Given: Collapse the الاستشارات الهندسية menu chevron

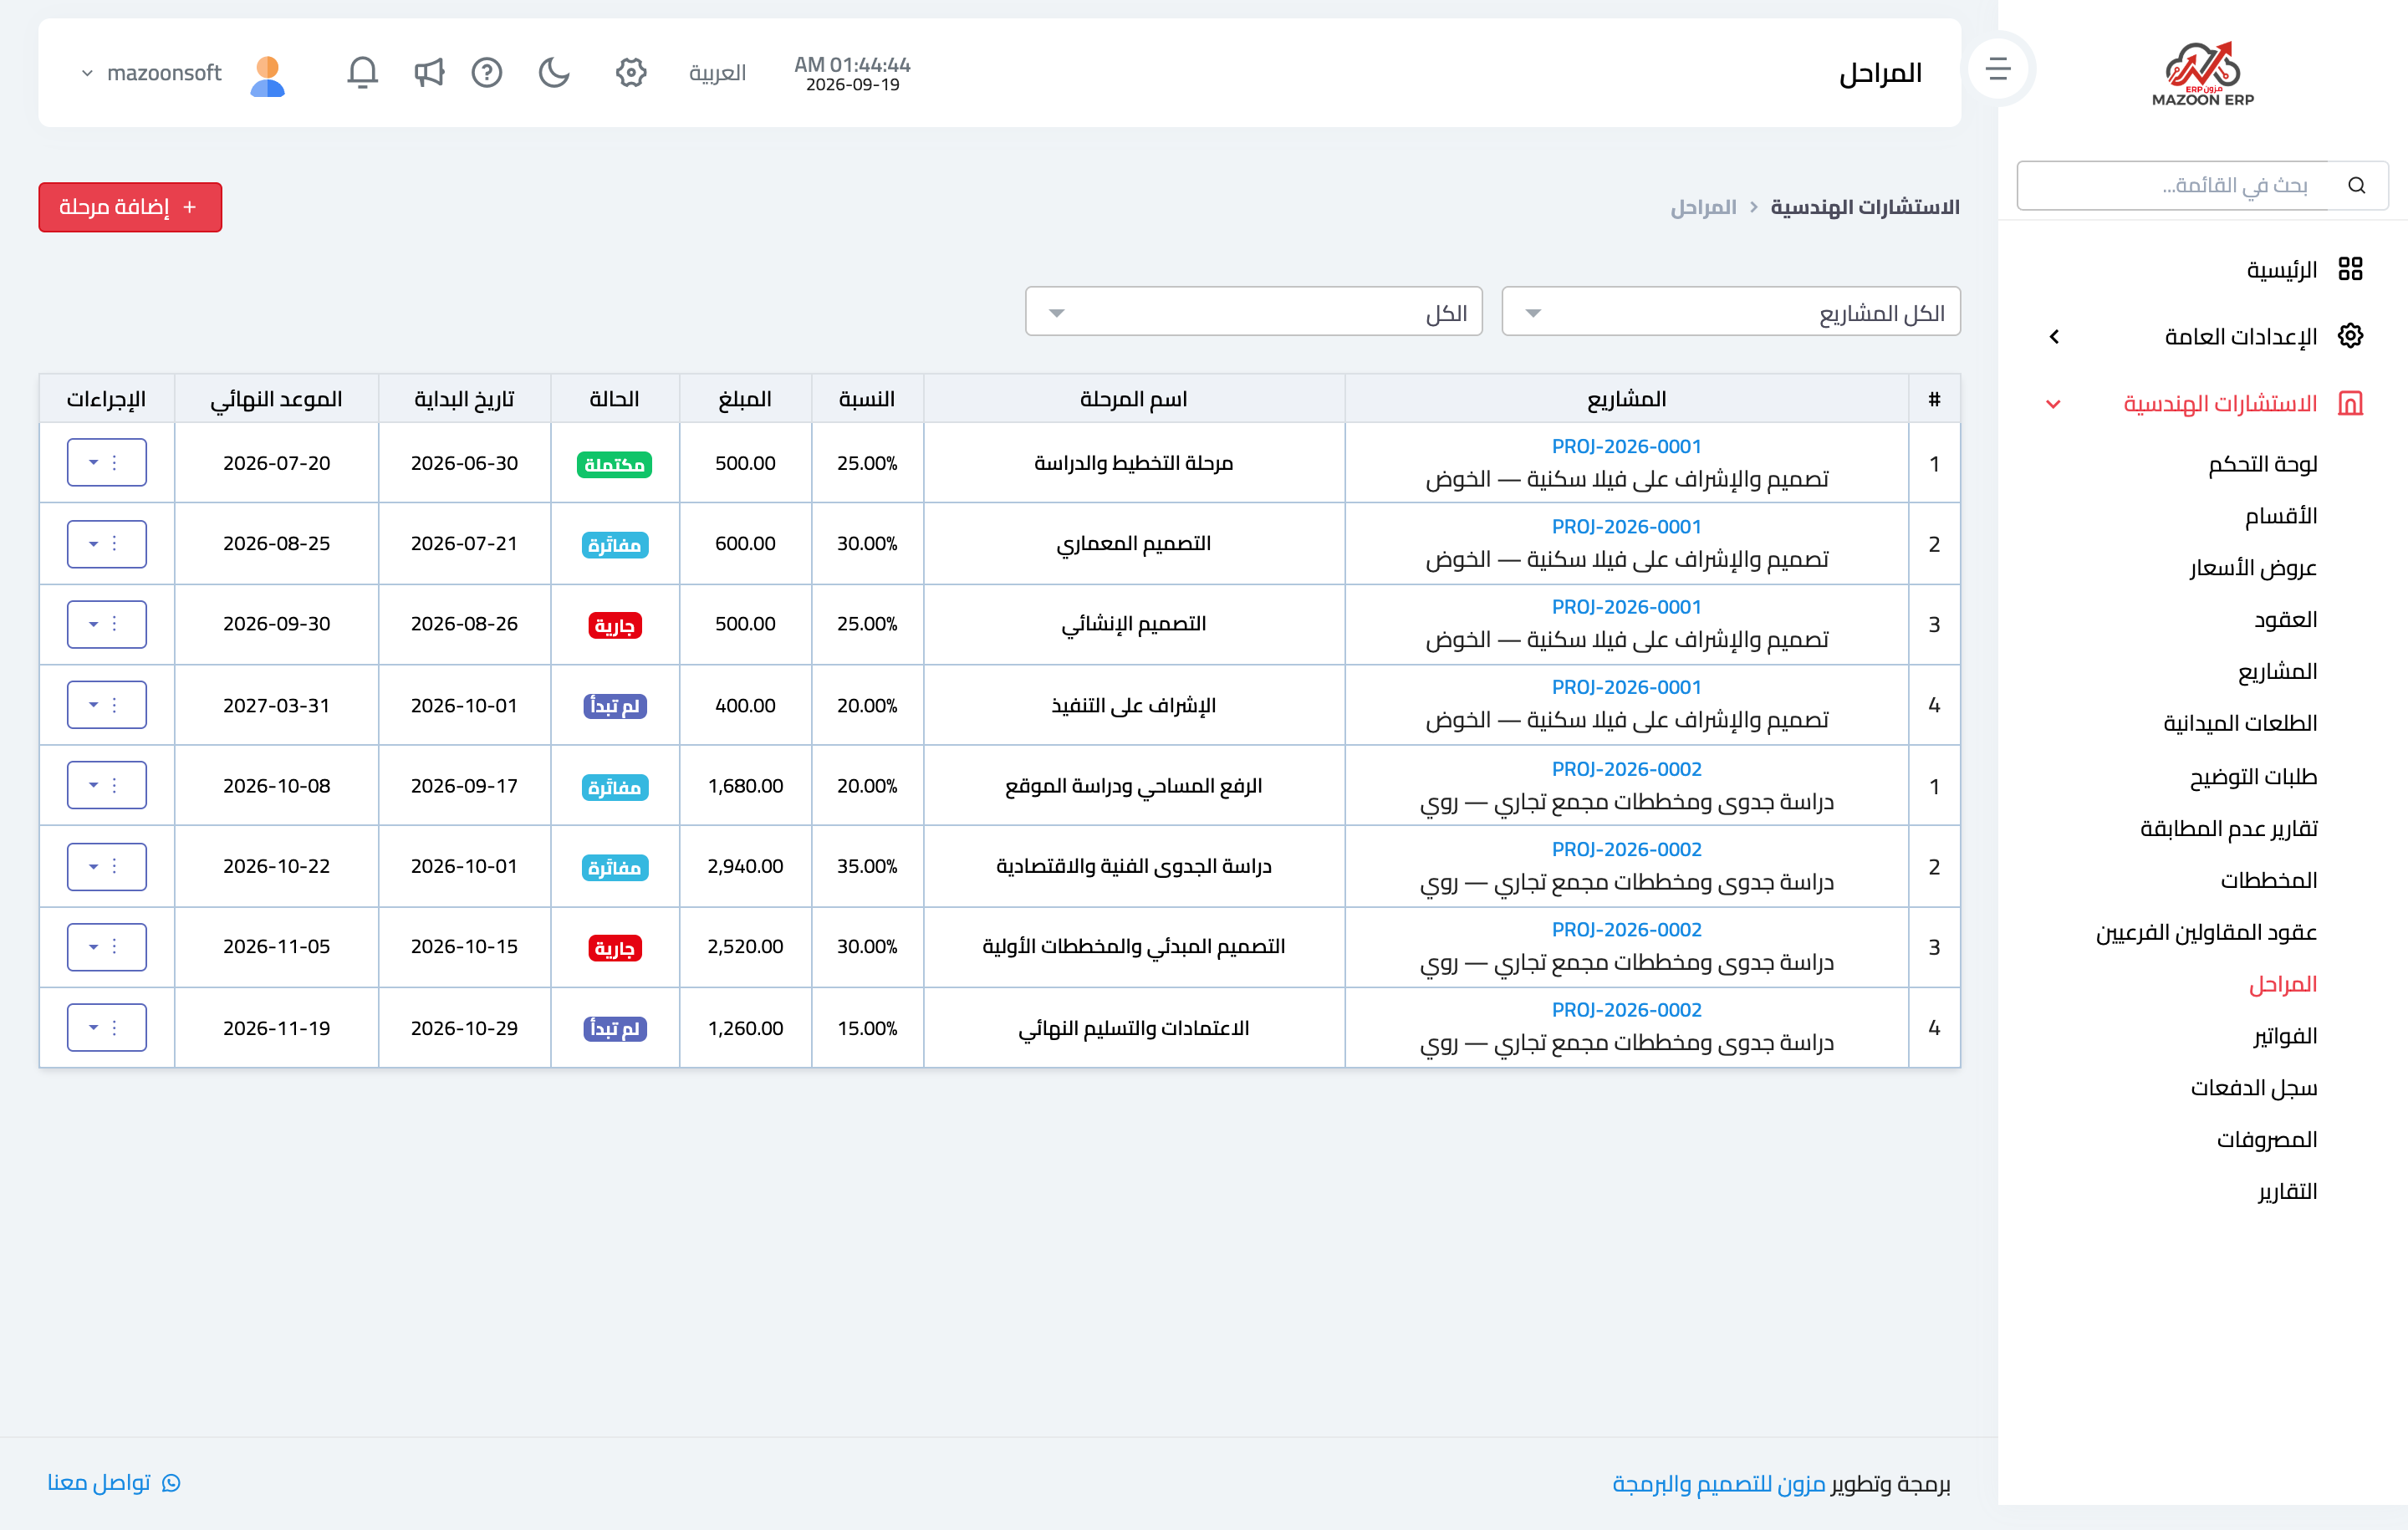Looking at the screenshot, I should [2053, 404].
